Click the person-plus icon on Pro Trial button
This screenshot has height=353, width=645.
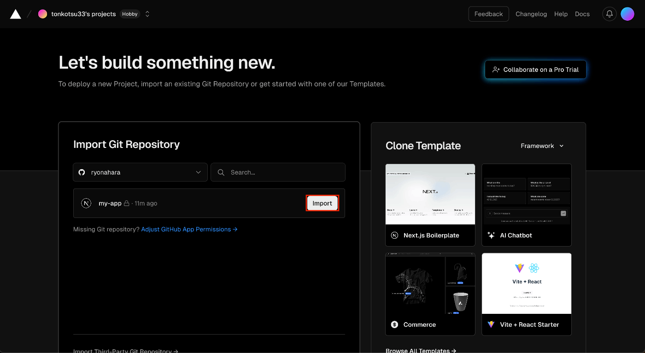[x=496, y=70]
